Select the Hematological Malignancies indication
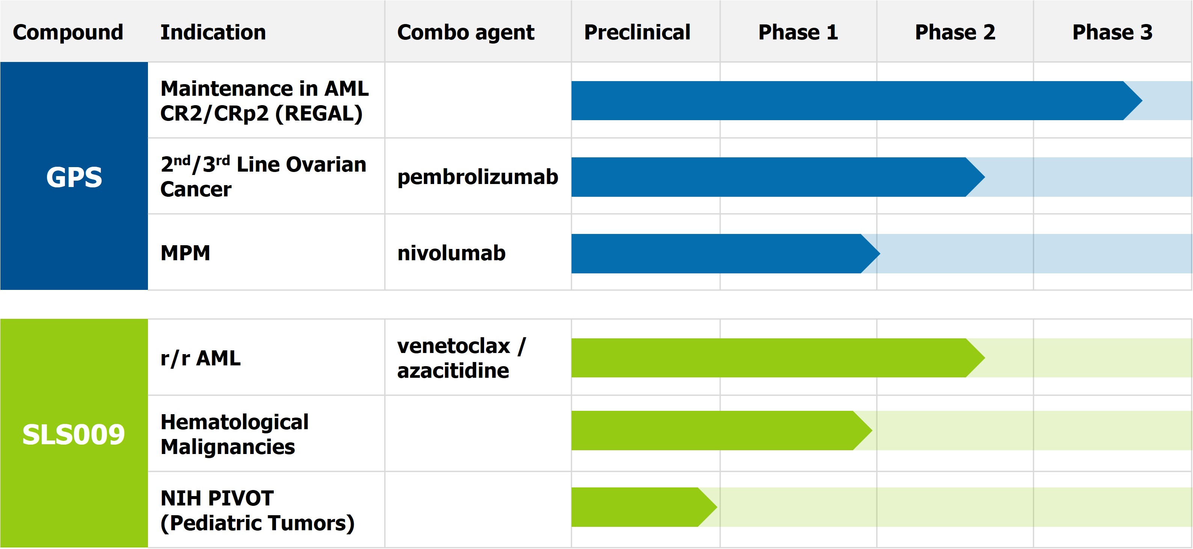The width and height of the screenshot is (1193, 549). tap(234, 434)
